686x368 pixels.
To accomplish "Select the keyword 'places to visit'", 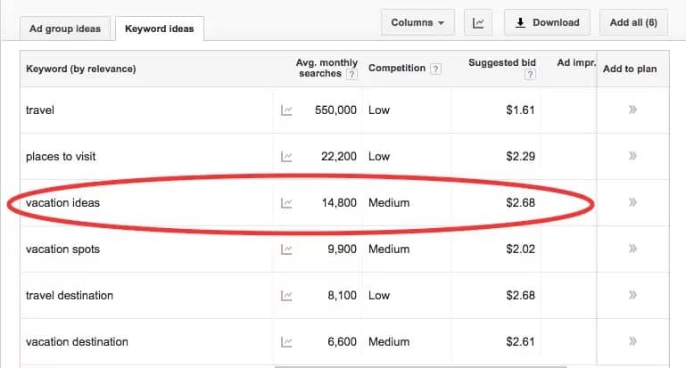I will (61, 157).
